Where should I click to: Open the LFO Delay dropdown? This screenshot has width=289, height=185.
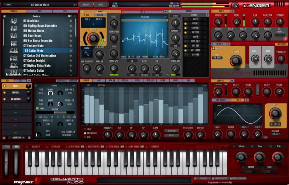coord(244,127)
